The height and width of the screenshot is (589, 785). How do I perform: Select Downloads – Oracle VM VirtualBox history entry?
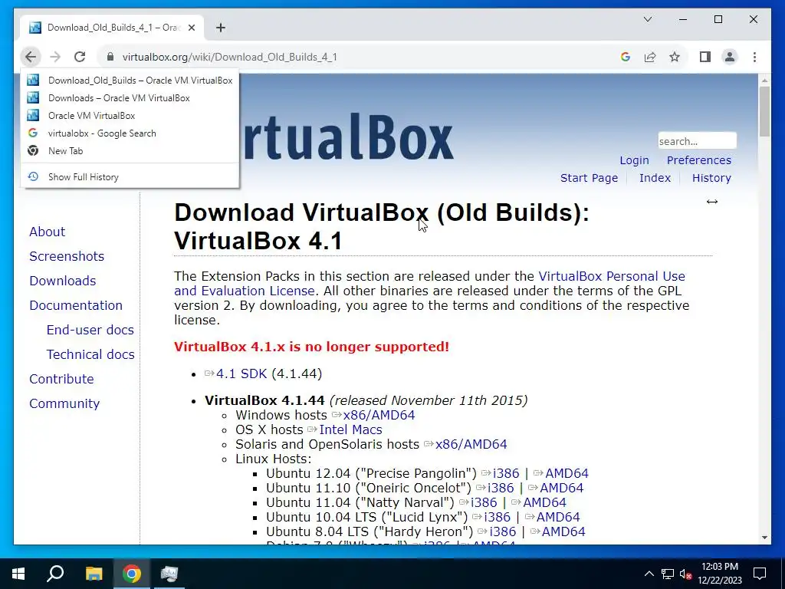coord(130,97)
